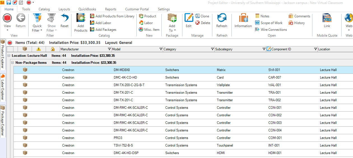The width and height of the screenshot is (353, 158).
Task: Click the lock icon column header
Action: point(53,49)
